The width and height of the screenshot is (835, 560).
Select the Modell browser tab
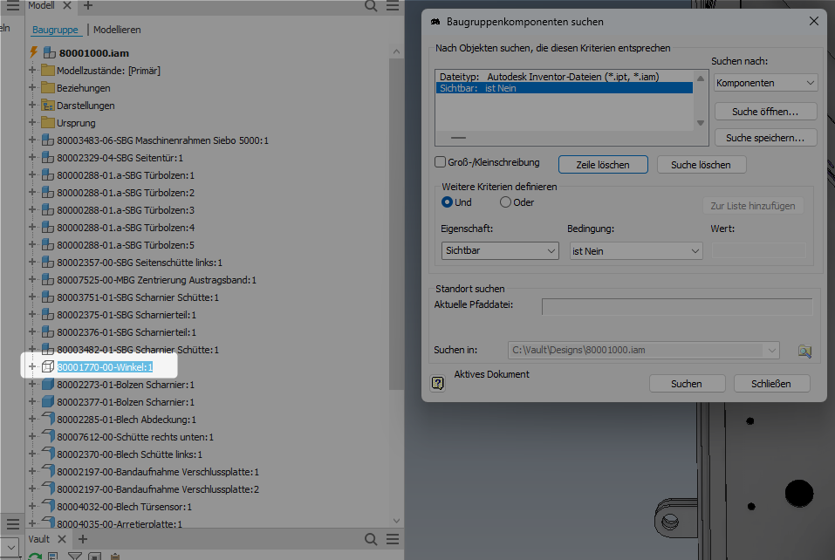(41, 5)
